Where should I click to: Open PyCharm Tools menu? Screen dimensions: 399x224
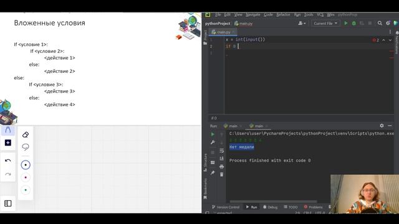tap(309, 15)
